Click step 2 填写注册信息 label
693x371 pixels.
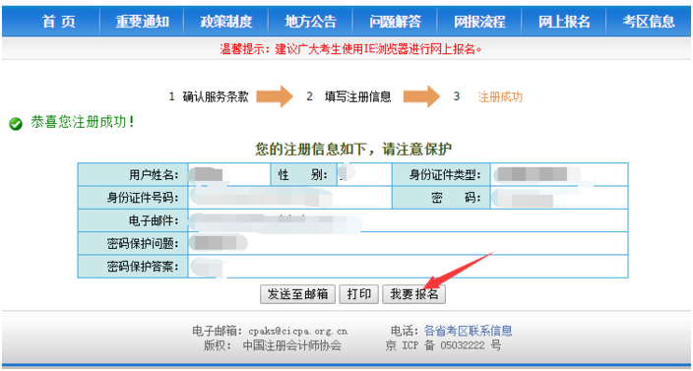coord(349,96)
